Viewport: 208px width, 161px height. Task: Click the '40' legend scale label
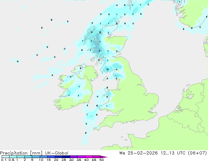[x=86, y=160]
